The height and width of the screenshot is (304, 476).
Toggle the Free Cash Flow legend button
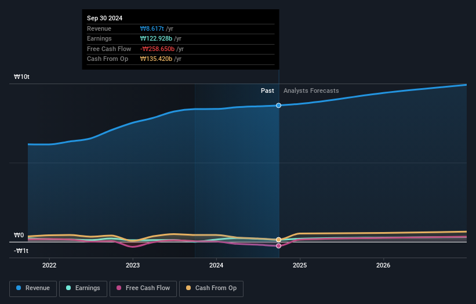click(x=143, y=288)
